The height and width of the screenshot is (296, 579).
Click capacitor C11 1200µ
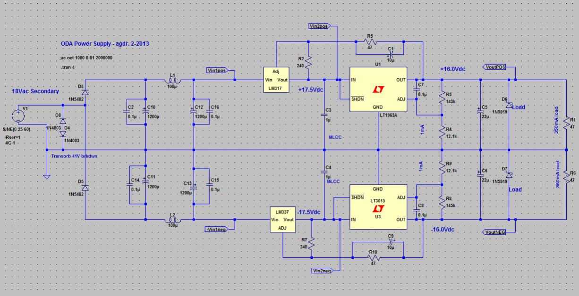[145, 182]
